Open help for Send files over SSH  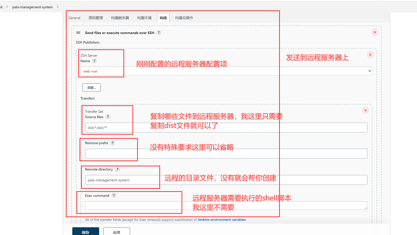click(159, 33)
